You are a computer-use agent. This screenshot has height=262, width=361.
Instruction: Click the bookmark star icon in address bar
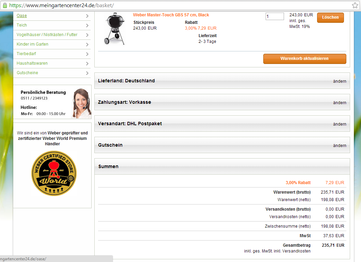click(x=355, y=5)
